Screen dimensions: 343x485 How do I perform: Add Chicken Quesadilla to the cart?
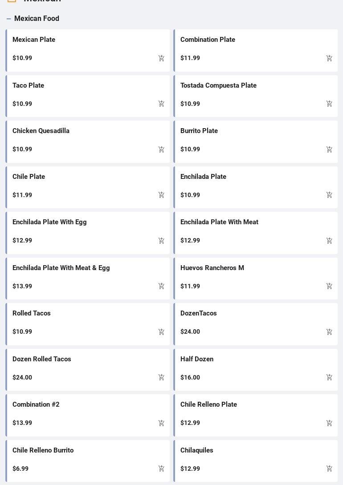coord(161,150)
